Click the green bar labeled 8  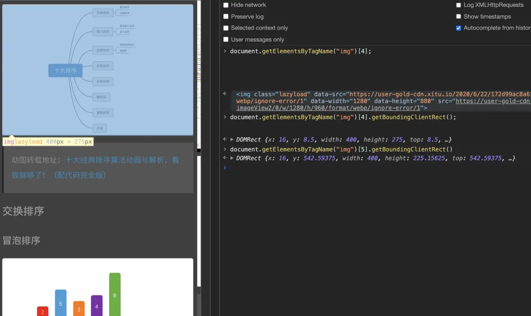115,295
